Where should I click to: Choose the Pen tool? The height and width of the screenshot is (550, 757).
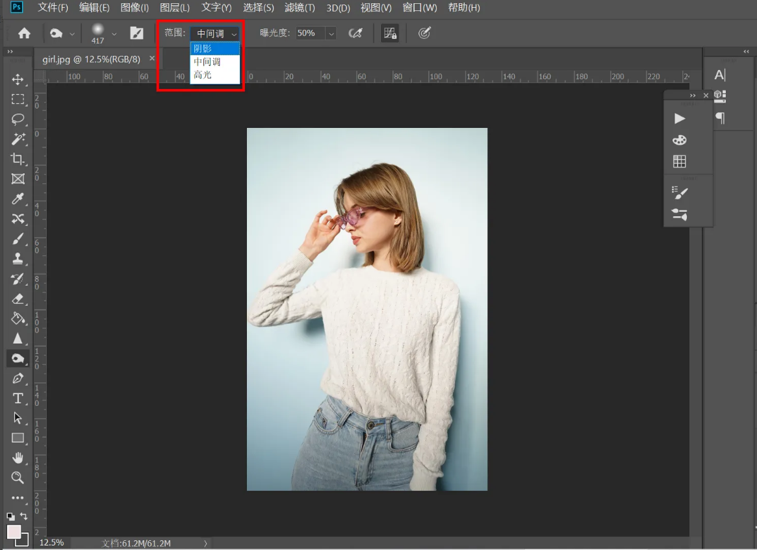tap(18, 378)
